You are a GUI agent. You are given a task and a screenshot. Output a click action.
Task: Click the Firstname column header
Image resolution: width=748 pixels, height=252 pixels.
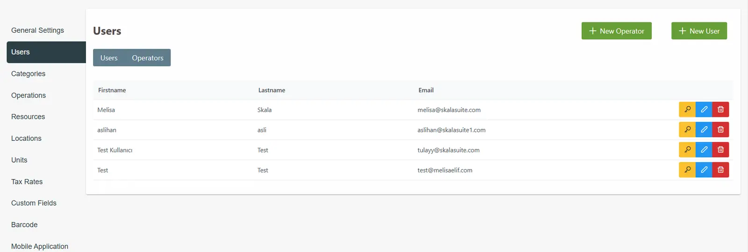(x=112, y=90)
